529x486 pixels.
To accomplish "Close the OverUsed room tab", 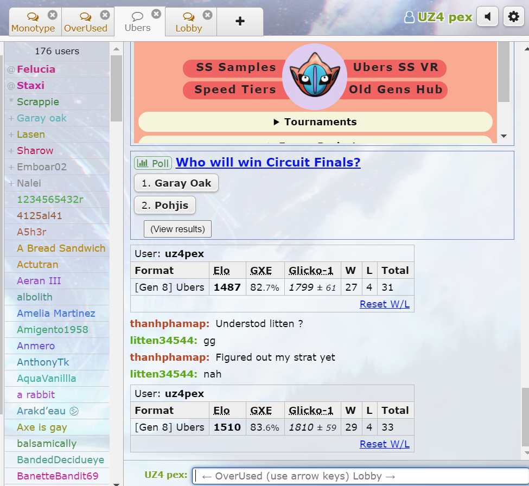I will 105,15.
